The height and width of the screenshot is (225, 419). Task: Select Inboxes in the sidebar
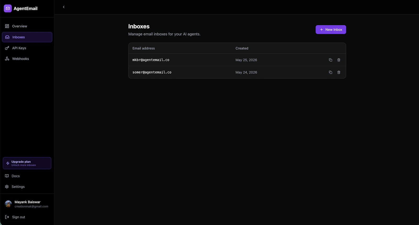tap(27, 37)
